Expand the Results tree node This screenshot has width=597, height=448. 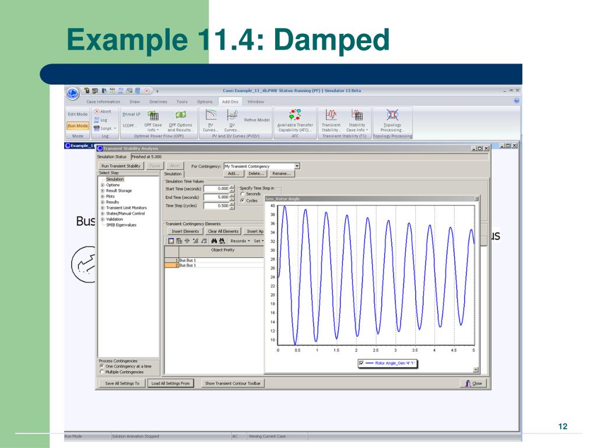pyautogui.click(x=103, y=202)
